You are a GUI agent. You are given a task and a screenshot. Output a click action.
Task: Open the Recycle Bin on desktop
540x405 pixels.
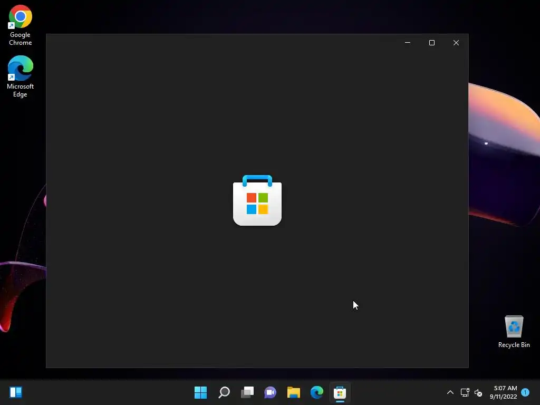tap(514, 332)
